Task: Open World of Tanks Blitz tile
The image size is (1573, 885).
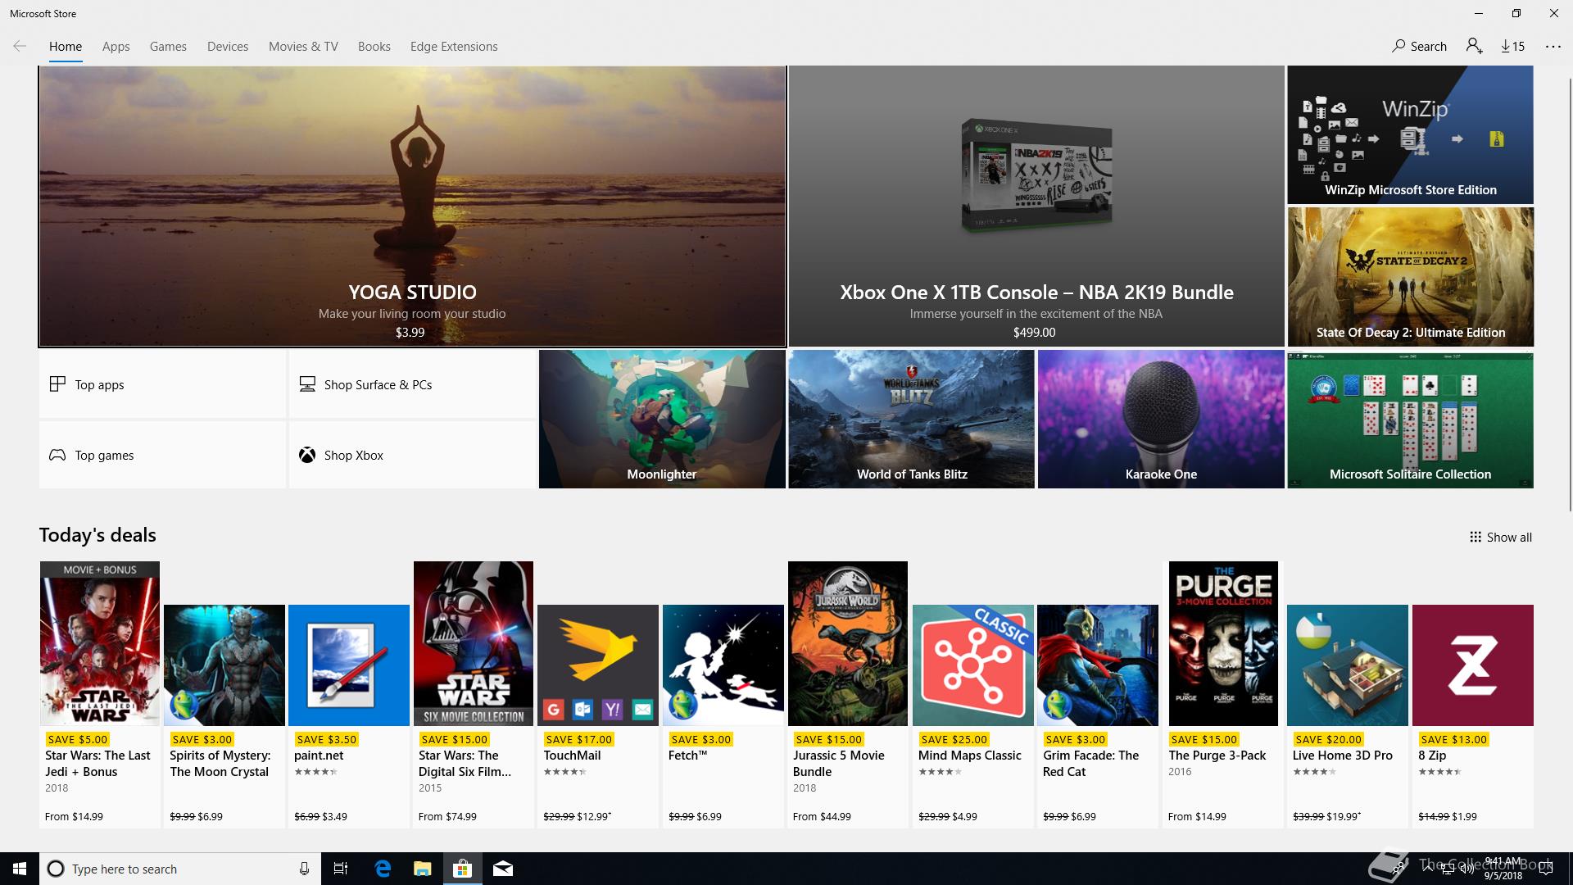Action: [911, 420]
